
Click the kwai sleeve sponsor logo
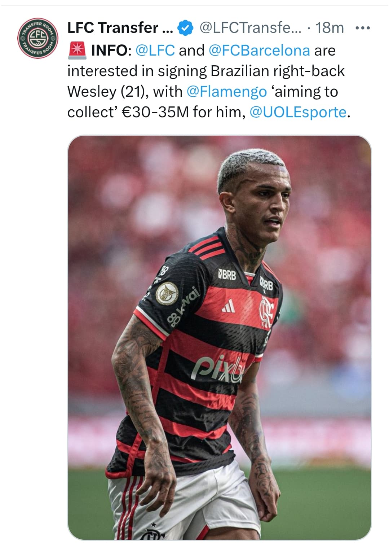tap(184, 306)
